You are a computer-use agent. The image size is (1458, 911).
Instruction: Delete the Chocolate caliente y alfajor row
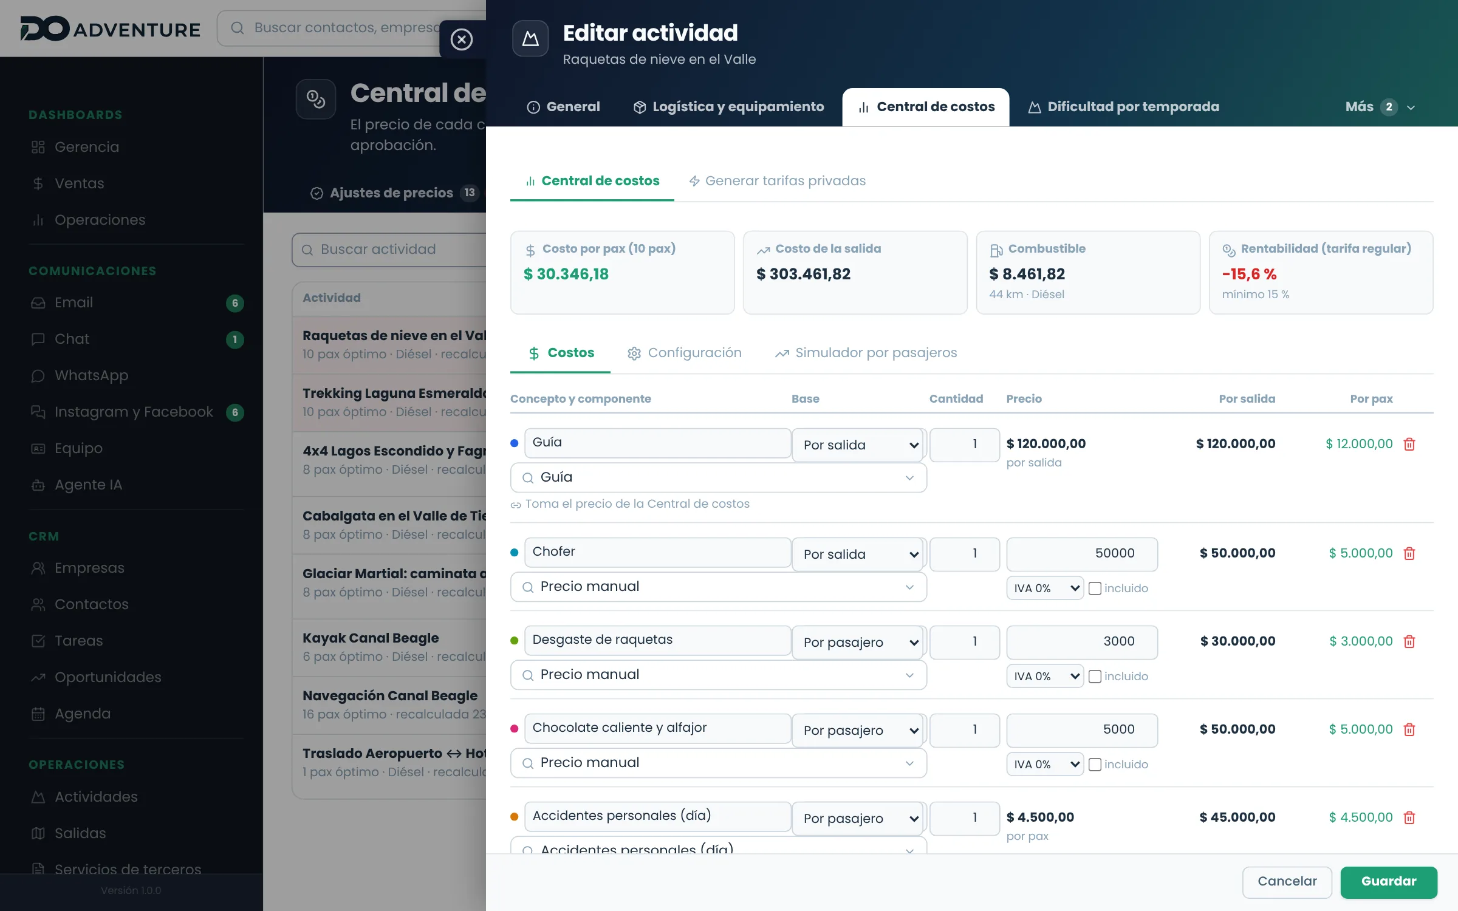(1409, 729)
